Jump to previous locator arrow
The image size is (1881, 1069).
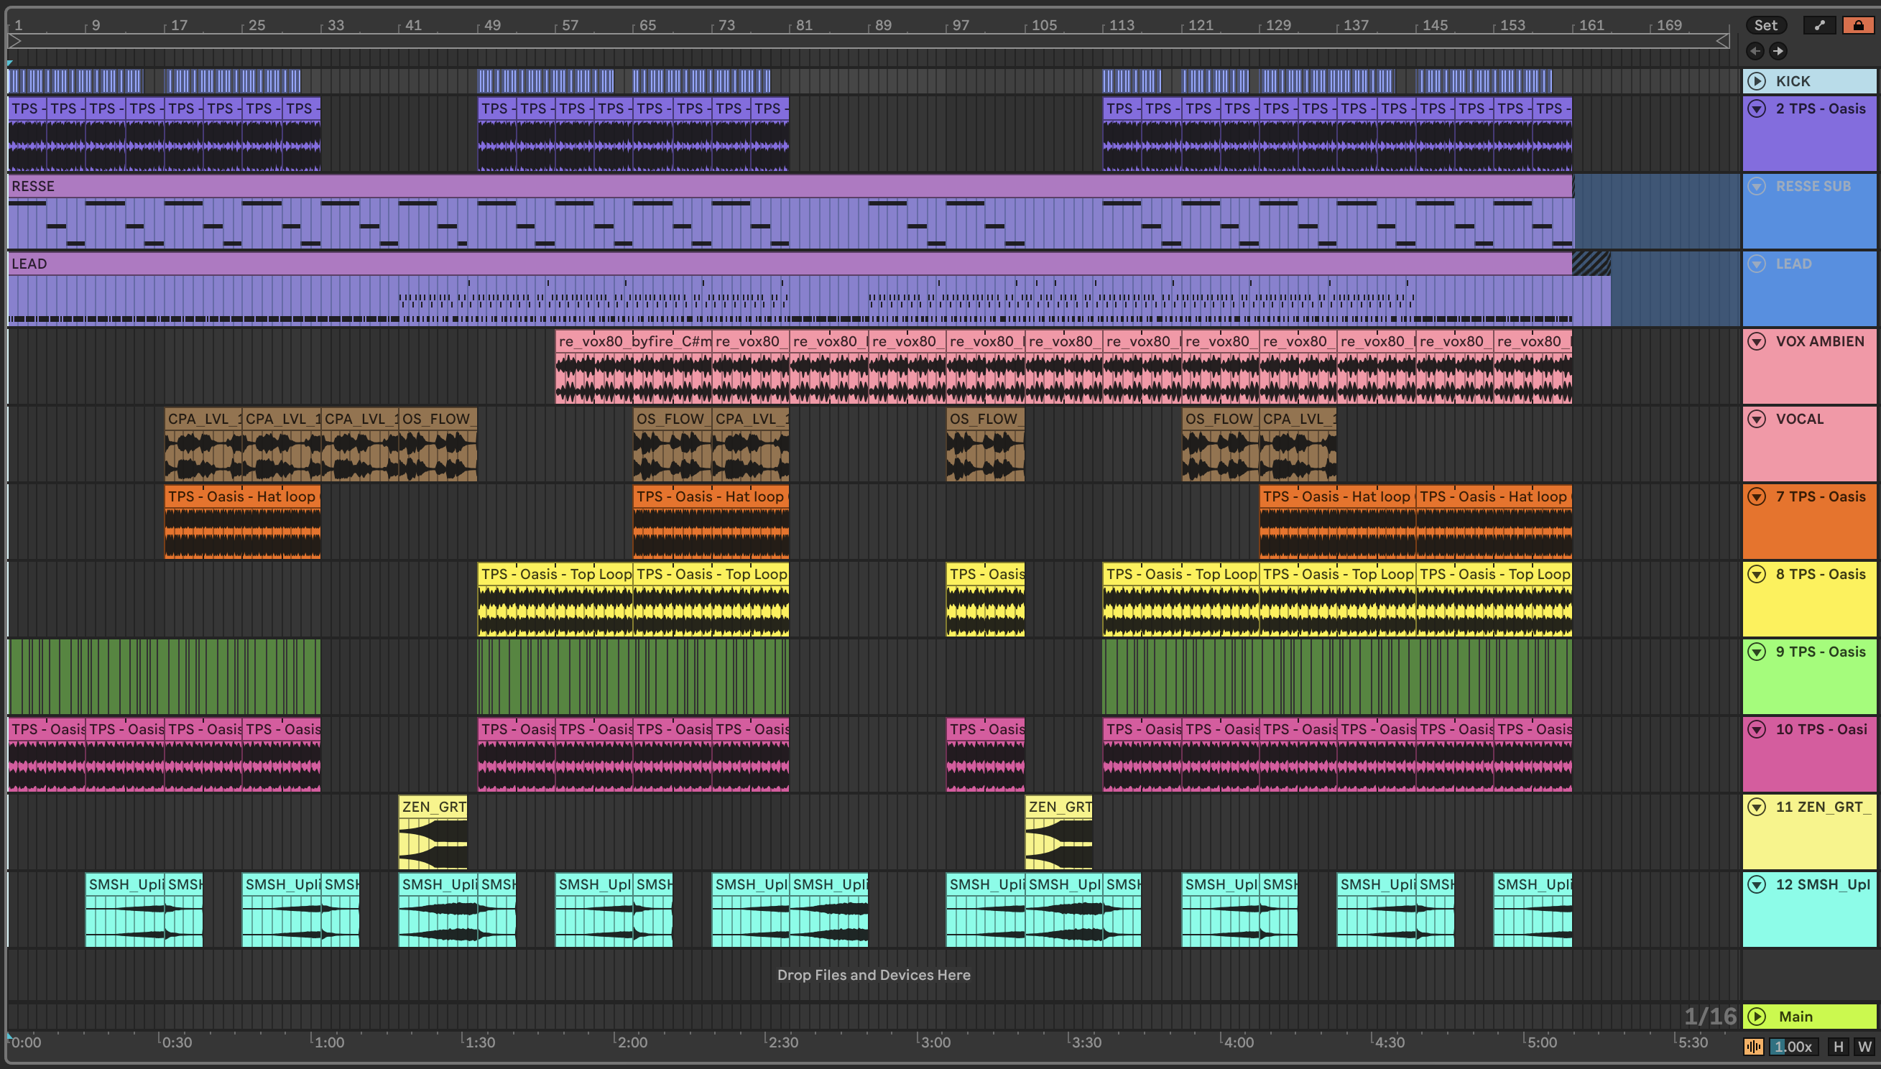click(1755, 51)
